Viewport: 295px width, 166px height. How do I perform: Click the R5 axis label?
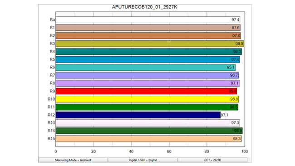52,59
